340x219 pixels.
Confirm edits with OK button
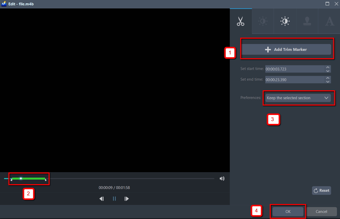pos(288,212)
